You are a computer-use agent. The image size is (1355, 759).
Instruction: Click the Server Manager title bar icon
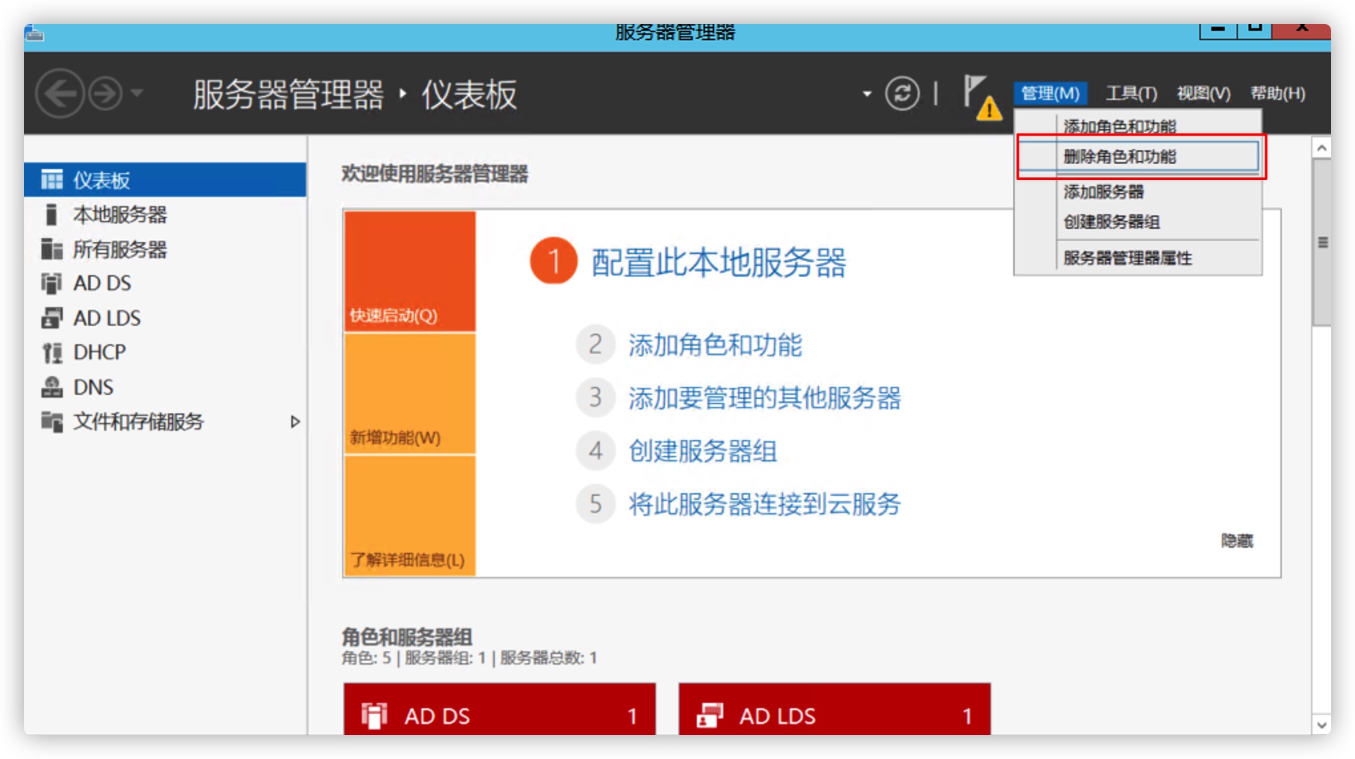pos(35,33)
